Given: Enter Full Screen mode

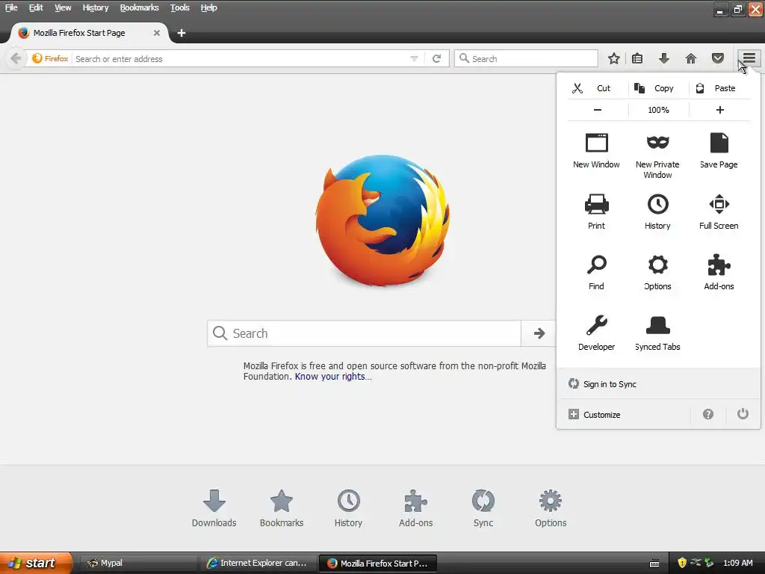Looking at the screenshot, I should (719, 212).
